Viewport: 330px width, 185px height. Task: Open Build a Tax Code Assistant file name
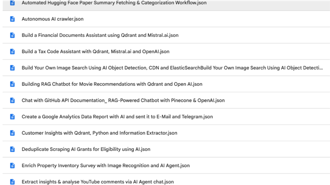click(x=96, y=52)
